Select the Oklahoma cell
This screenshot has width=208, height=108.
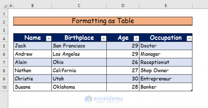[79, 87]
